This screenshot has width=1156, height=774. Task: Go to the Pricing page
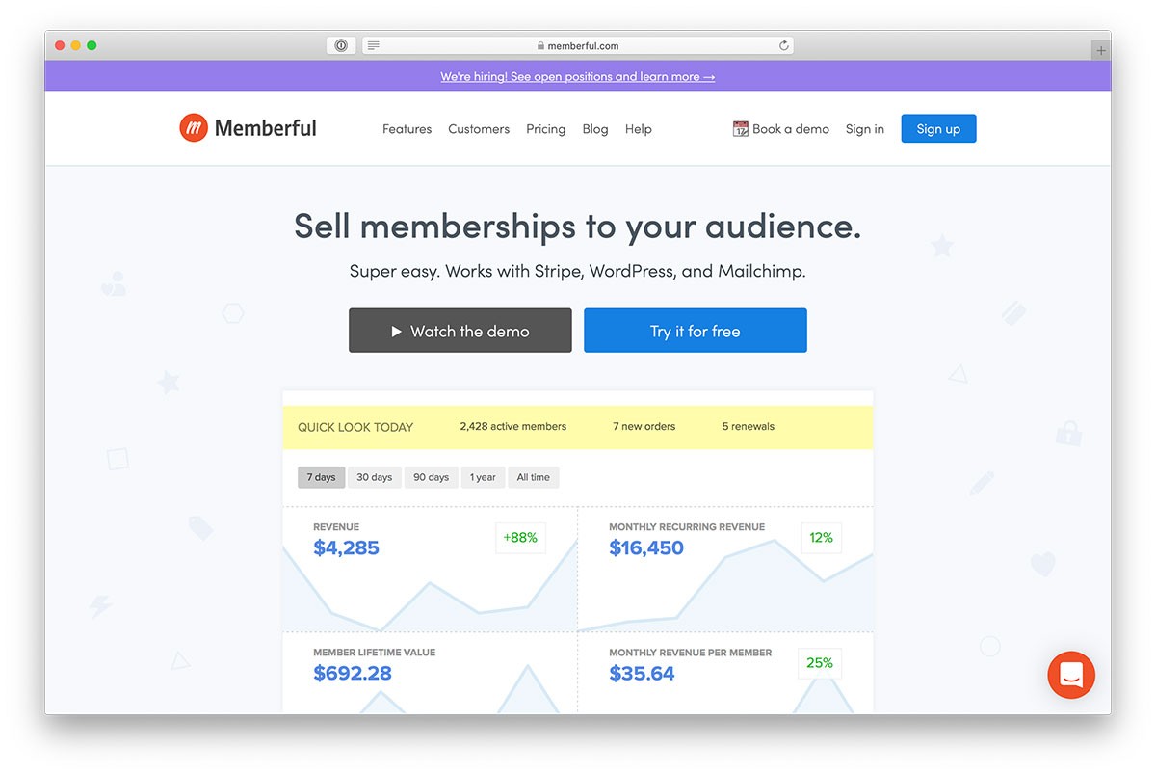(545, 129)
